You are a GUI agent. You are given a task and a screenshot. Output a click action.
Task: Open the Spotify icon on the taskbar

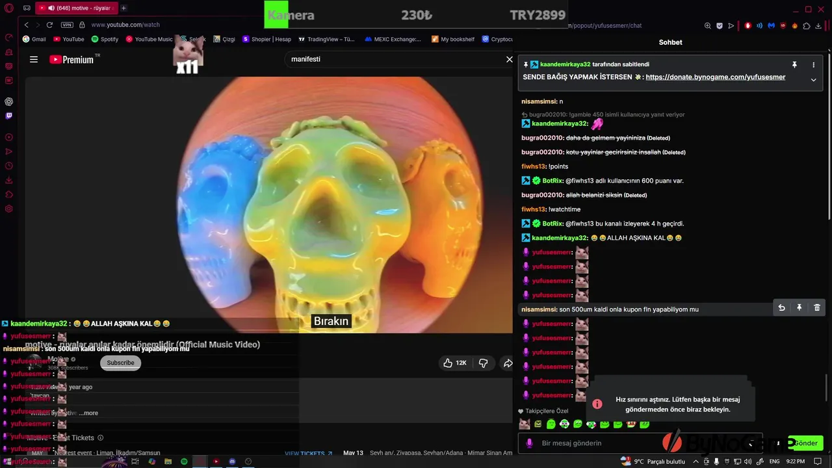pos(184,461)
